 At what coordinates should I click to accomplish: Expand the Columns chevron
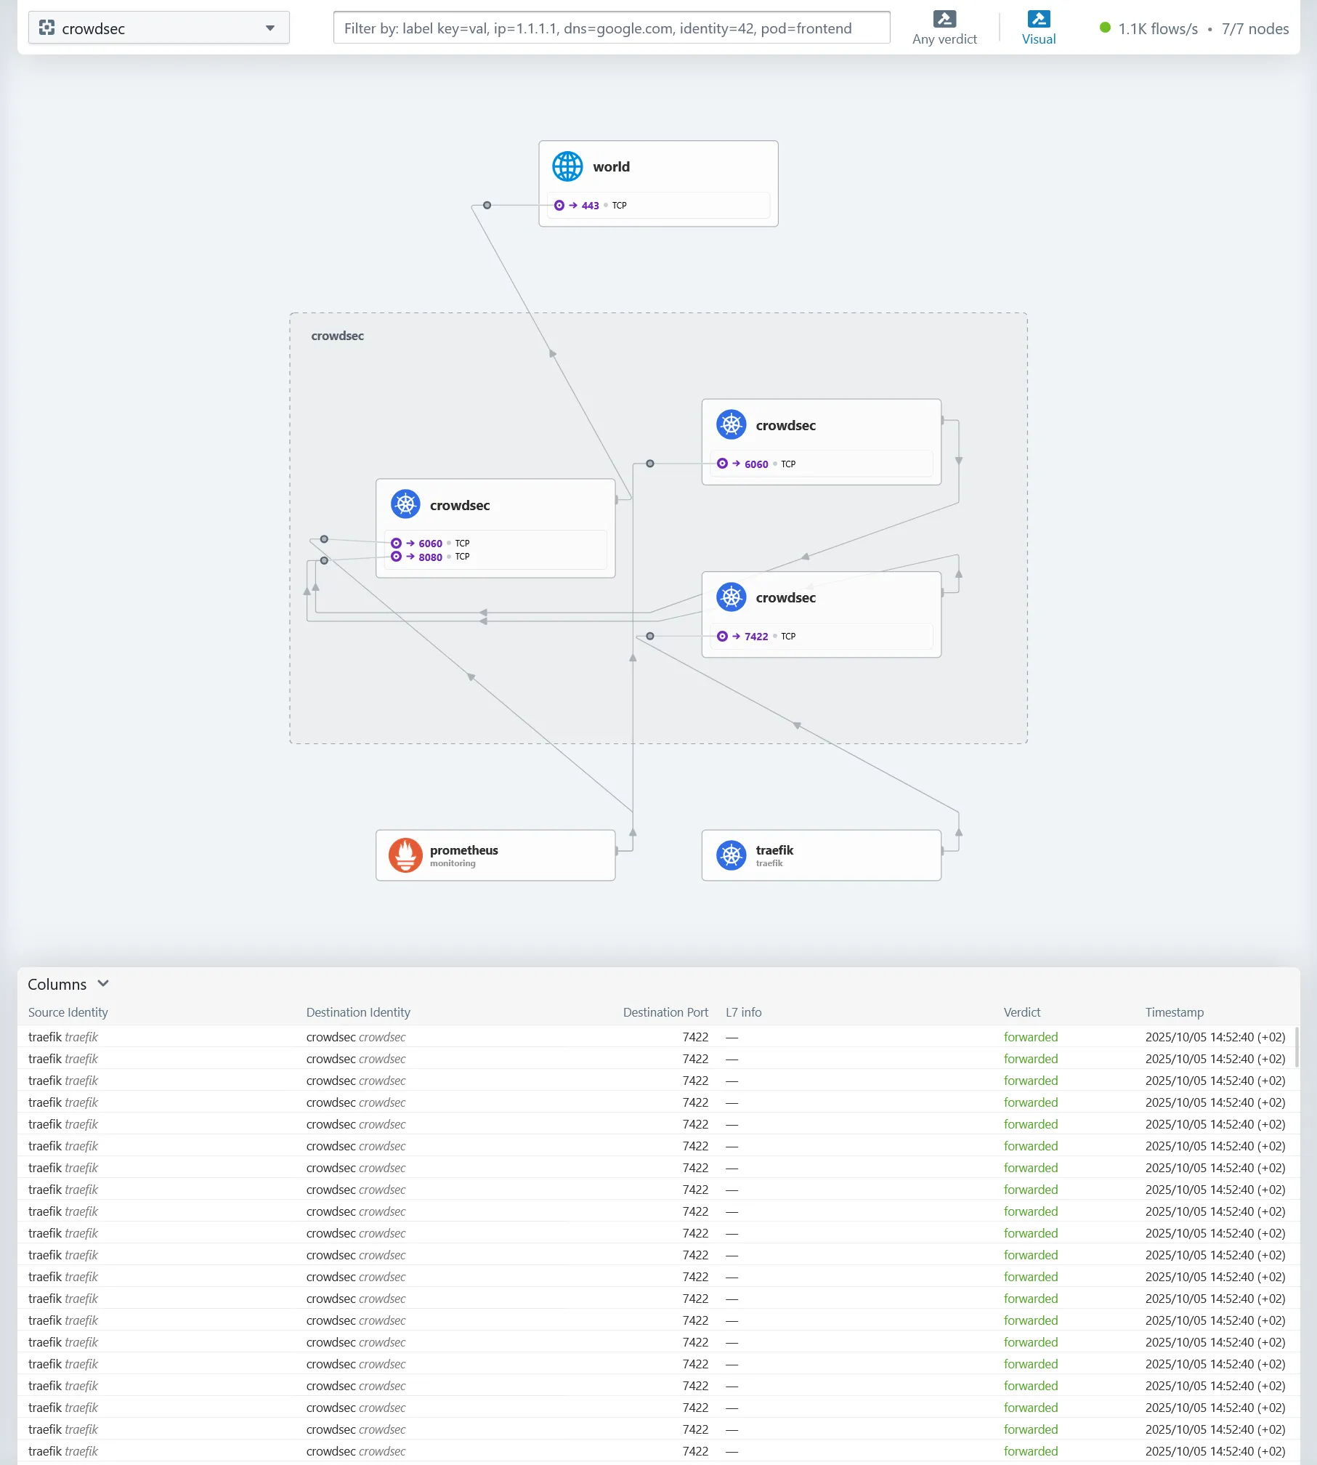tap(103, 983)
